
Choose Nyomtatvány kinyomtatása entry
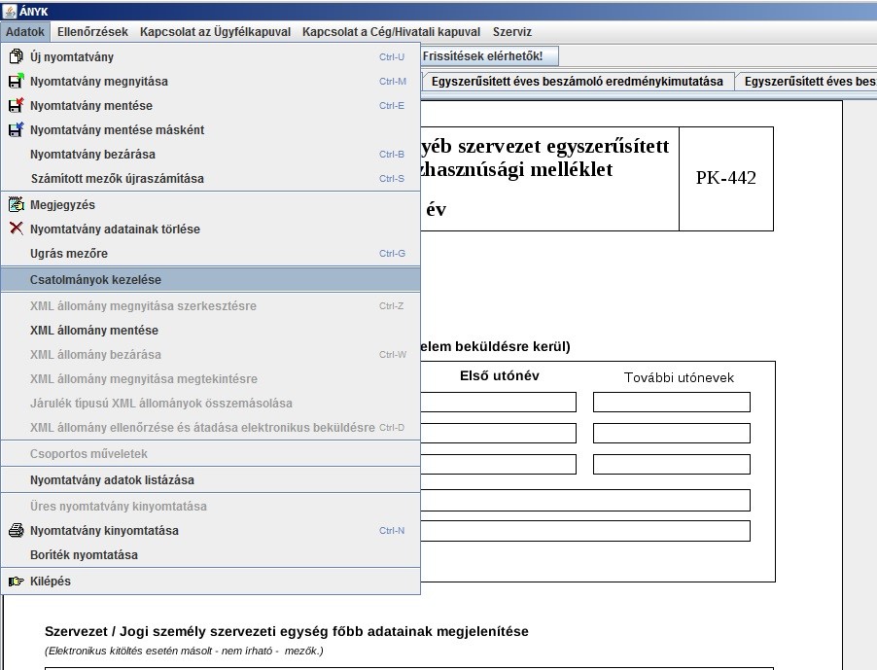point(210,530)
